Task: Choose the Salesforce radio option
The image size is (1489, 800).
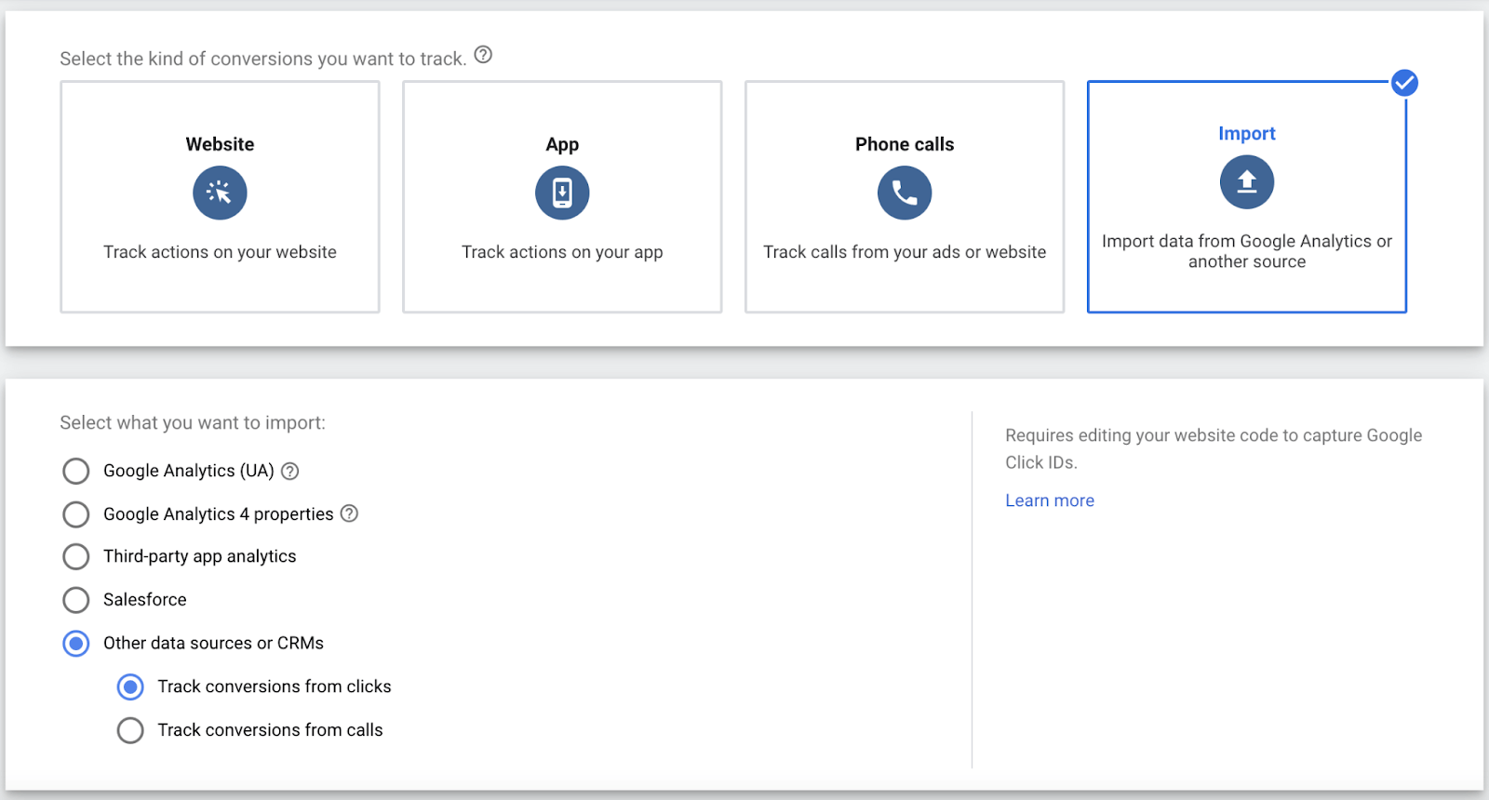Action: coord(76,600)
